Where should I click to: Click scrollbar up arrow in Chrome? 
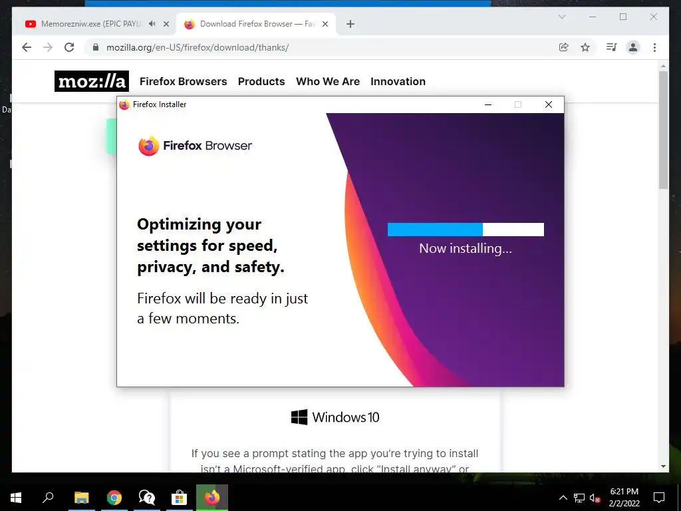point(663,67)
